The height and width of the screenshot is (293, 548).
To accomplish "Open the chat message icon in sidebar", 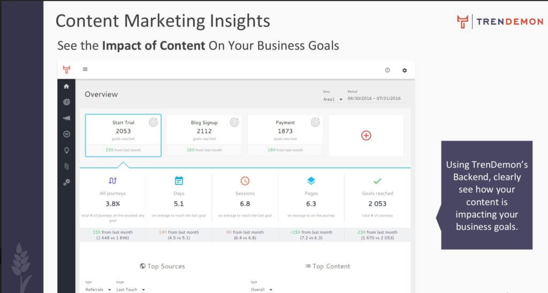I will pyautogui.click(x=66, y=134).
